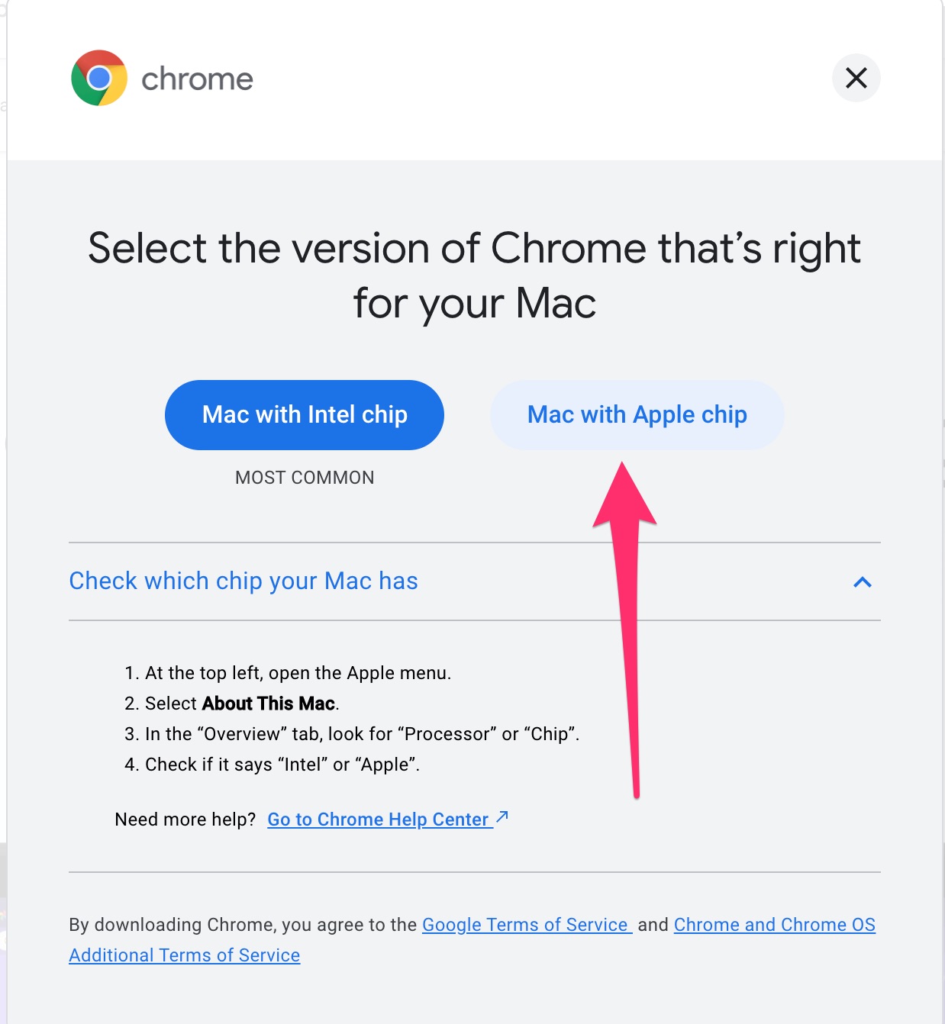
Task: Toggle the "Check which chip your Mac has" heading
Action: [x=244, y=581]
